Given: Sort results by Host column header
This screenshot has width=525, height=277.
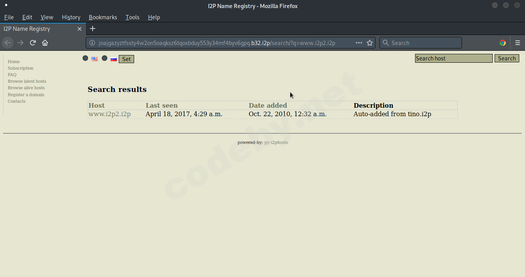Looking at the screenshot, I should [96, 105].
